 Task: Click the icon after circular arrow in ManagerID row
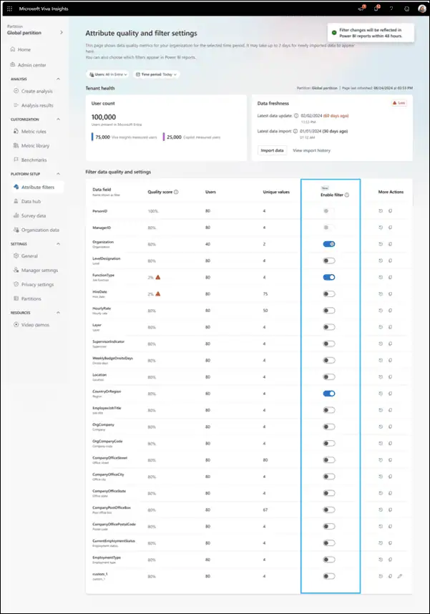point(390,228)
